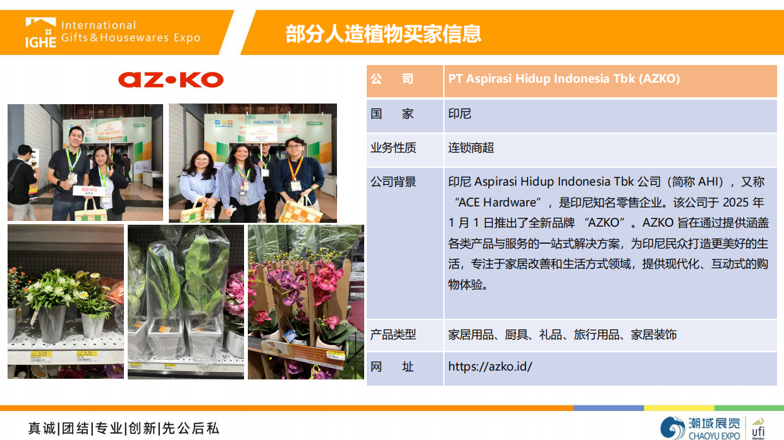
Task: Click the 网址 label cell
Action: (x=405, y=367)
